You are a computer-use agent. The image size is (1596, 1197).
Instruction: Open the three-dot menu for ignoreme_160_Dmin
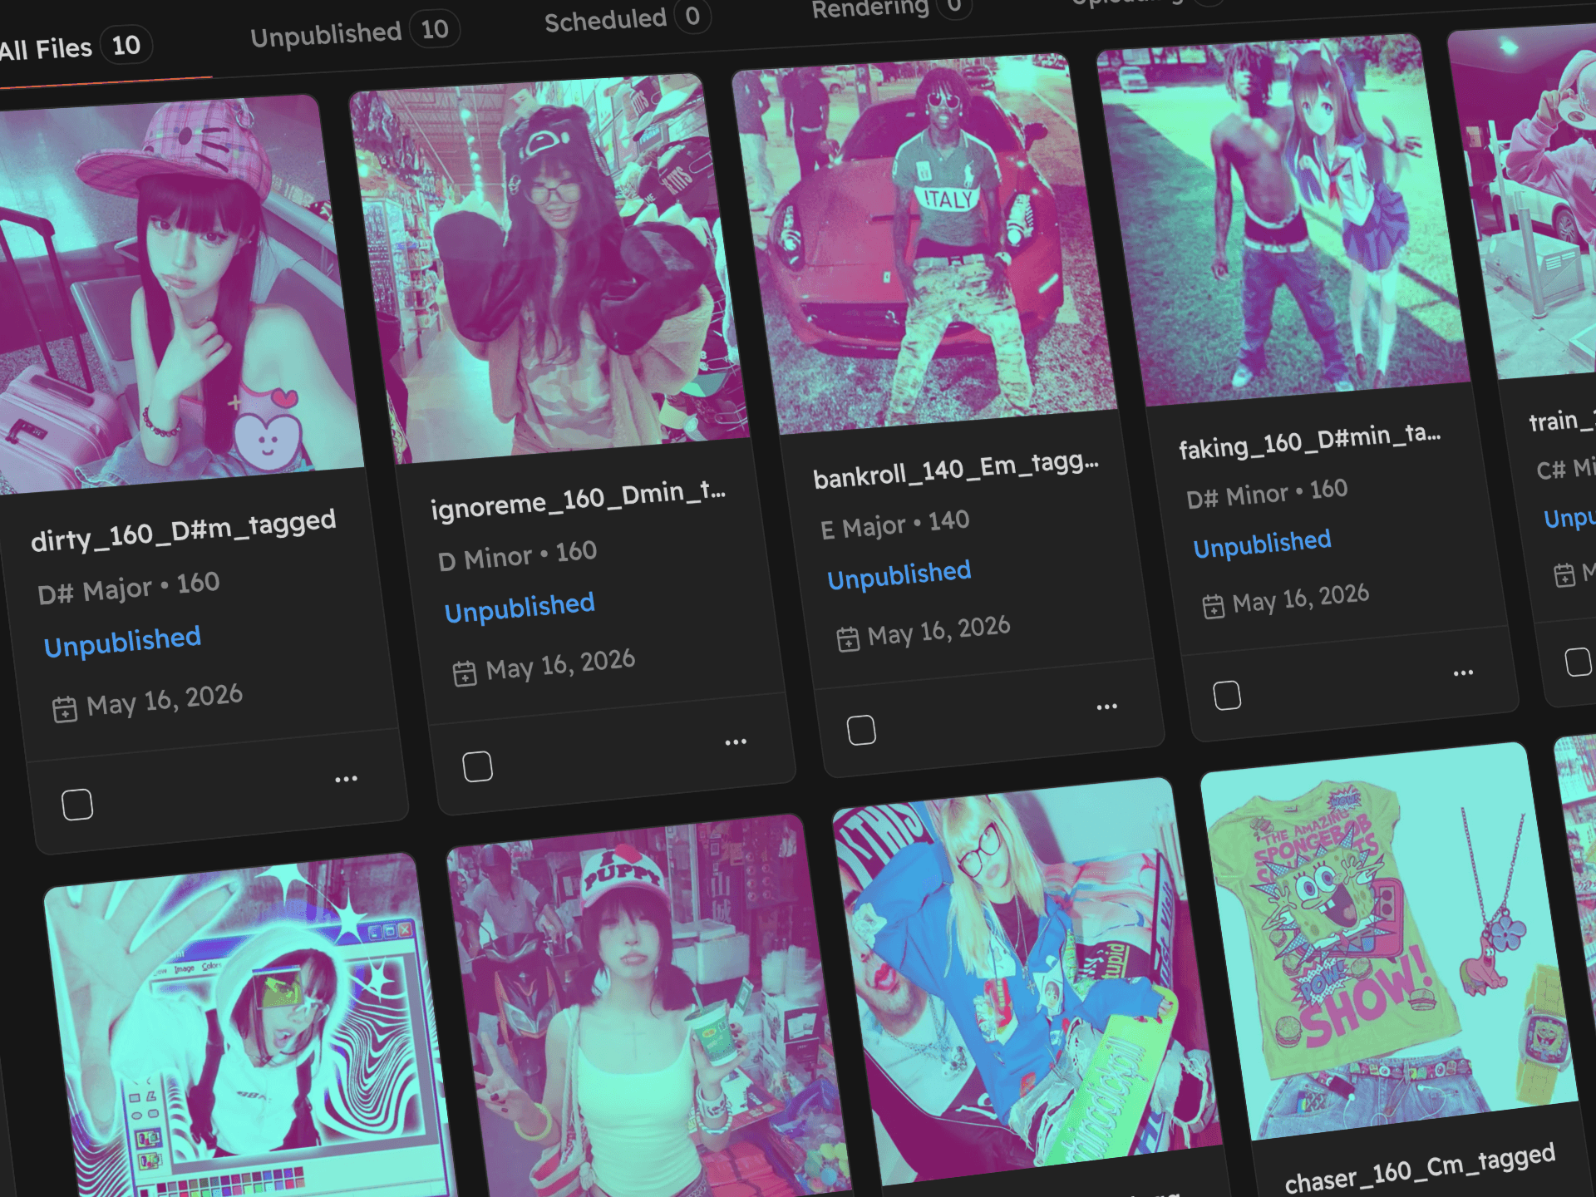click(x=736, y=741)
